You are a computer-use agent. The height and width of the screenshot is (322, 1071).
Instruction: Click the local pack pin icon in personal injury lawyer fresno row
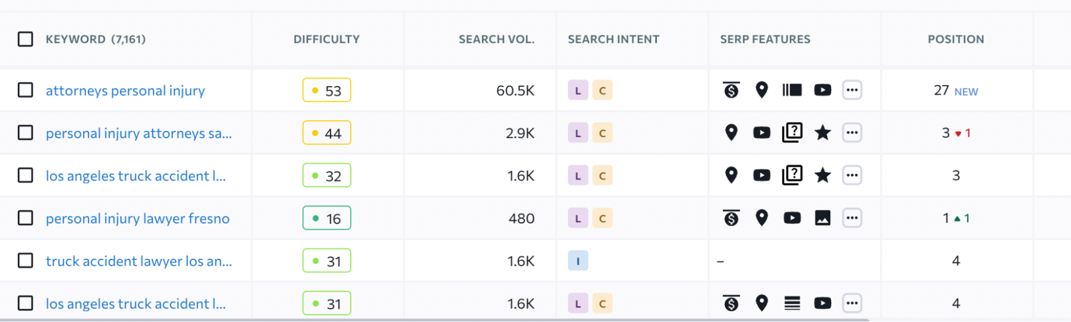coord(761,218)
